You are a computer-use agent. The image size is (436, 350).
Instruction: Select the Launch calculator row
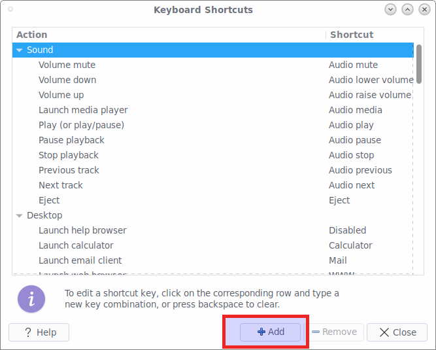coord(76,245)
